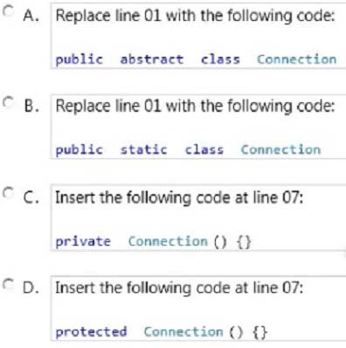Click the letter B option label
Screen dimensions: 346x348
(x=31, y=106)
